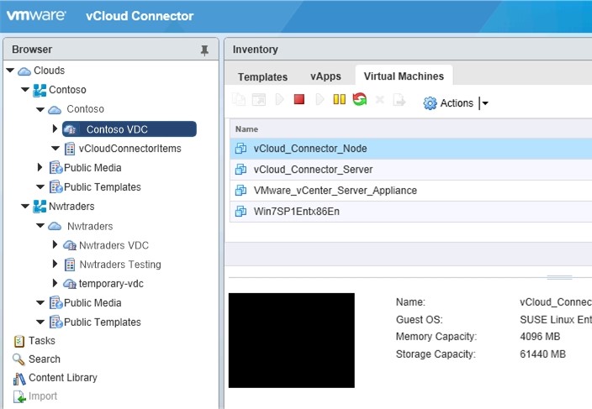Reset VM with the red-green circular arrows icon
Viewport: 592px width, 409px height.
pos(359,99)
